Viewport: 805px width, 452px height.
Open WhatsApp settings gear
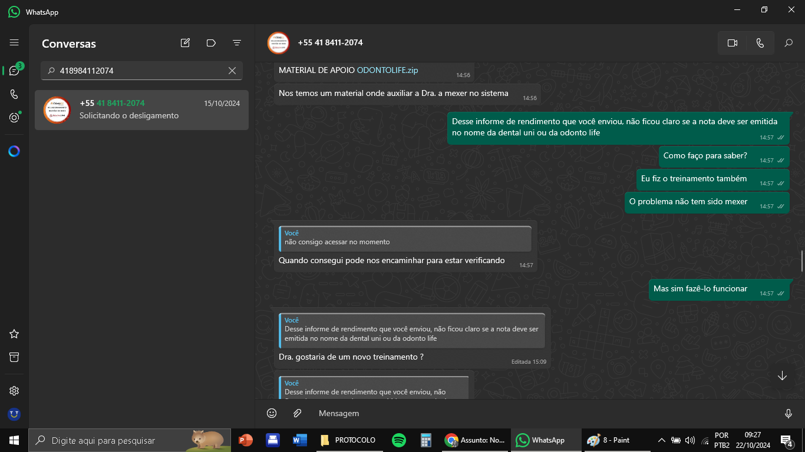[14, 391]
